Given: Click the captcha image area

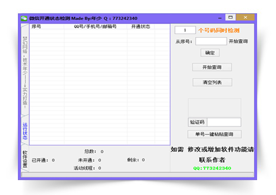Looking at the screenshot, I should click(215, 108).
